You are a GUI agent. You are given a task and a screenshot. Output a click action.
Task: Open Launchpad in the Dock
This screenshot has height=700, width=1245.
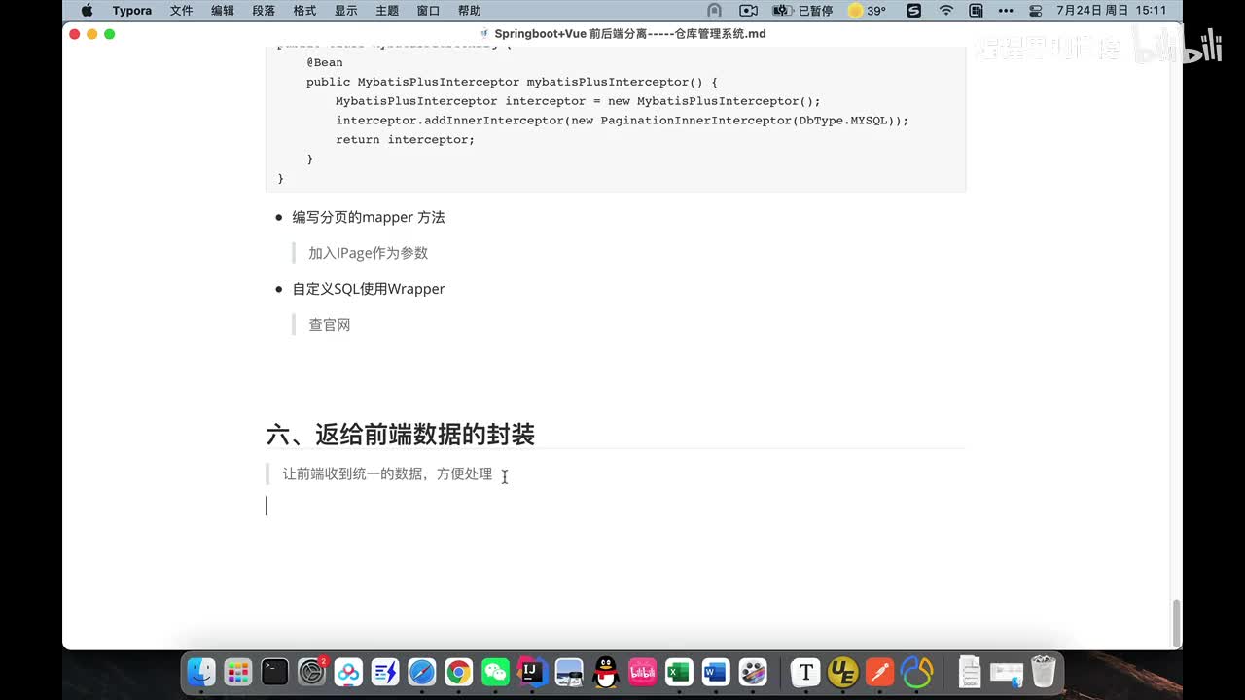[238, 672]
